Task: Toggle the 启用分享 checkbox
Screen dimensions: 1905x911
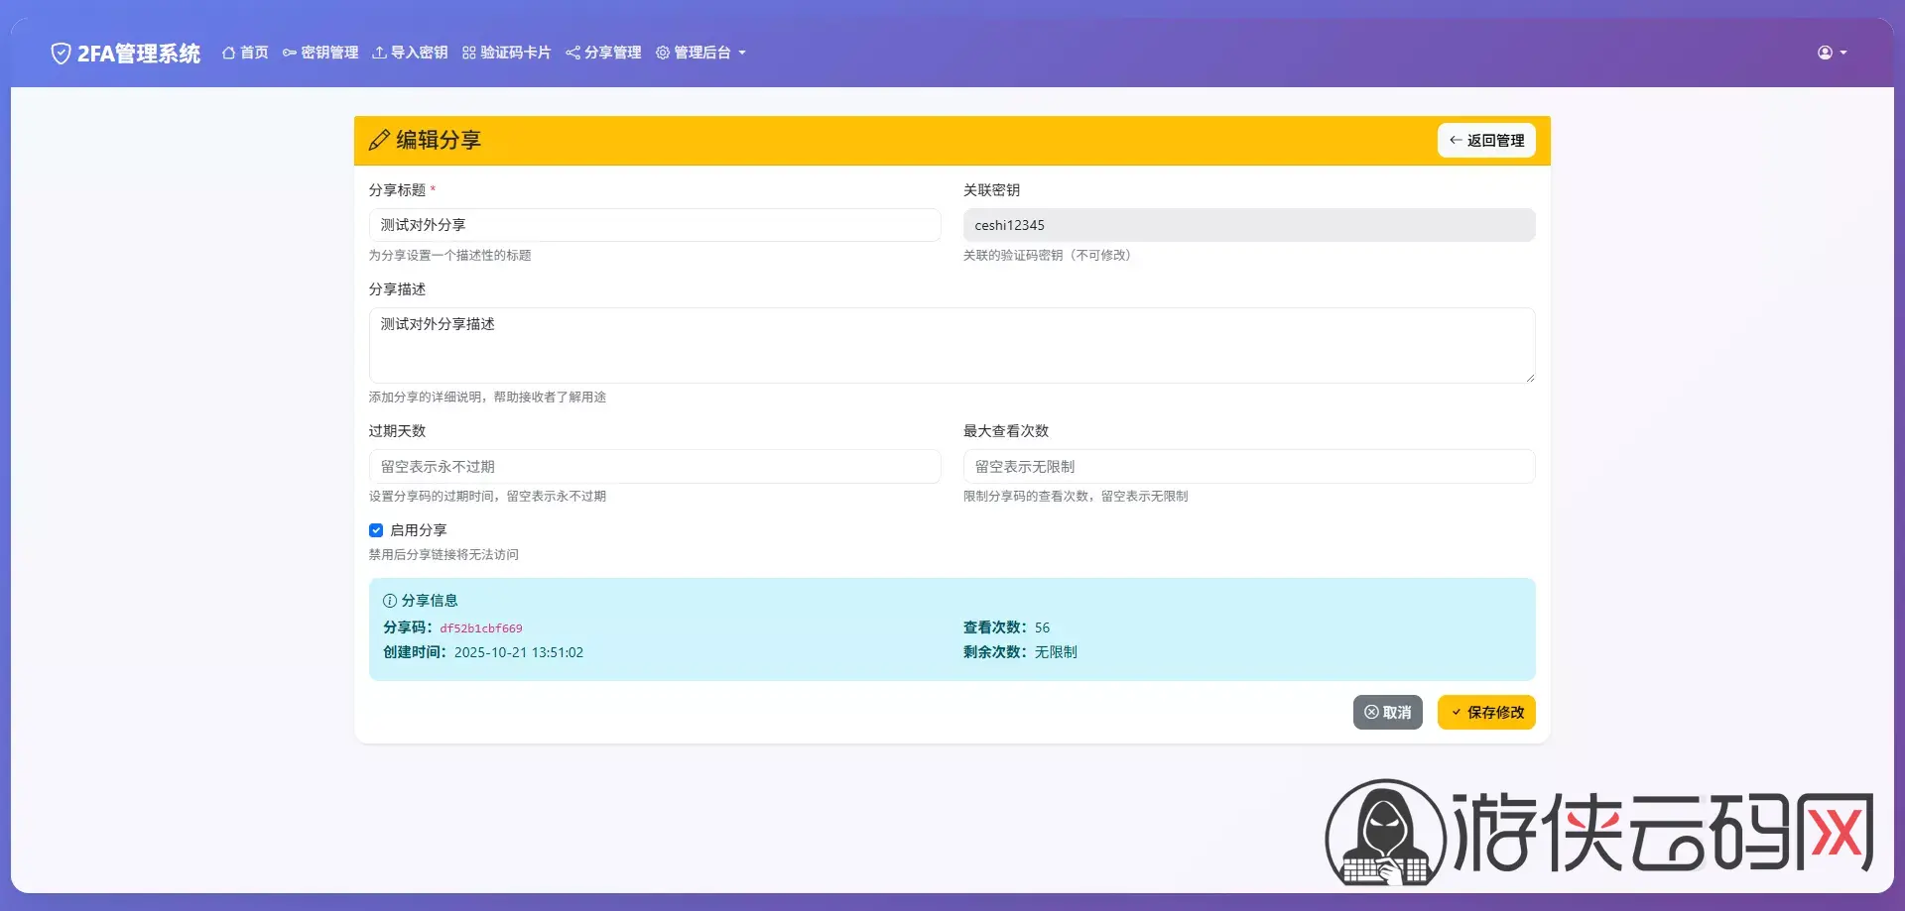Action: point(376,530)
